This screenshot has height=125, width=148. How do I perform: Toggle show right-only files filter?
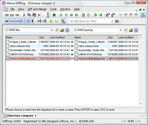(x=27, y=21)
